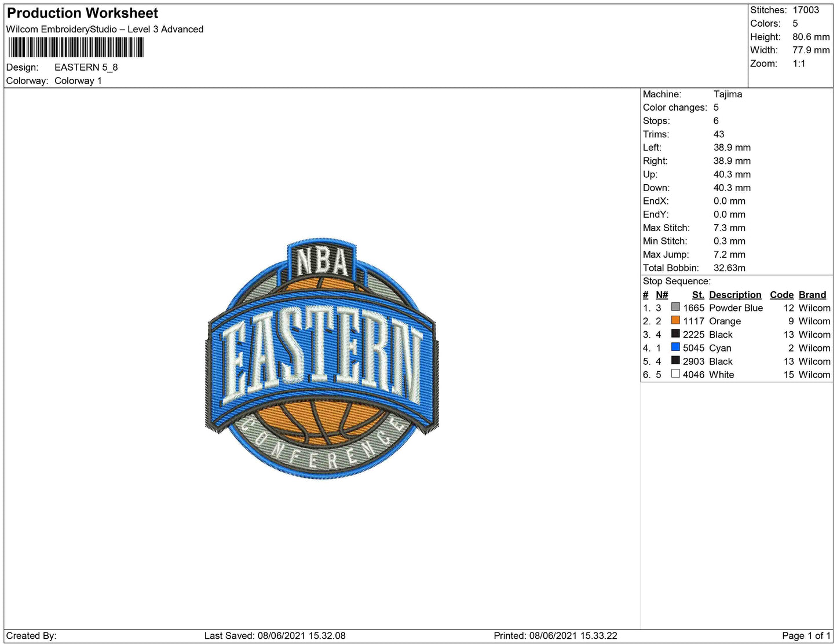Pick the black swatch in the 2225 stitches row
The width and height of the screenshot is (837, 644).
click(675, 334)
